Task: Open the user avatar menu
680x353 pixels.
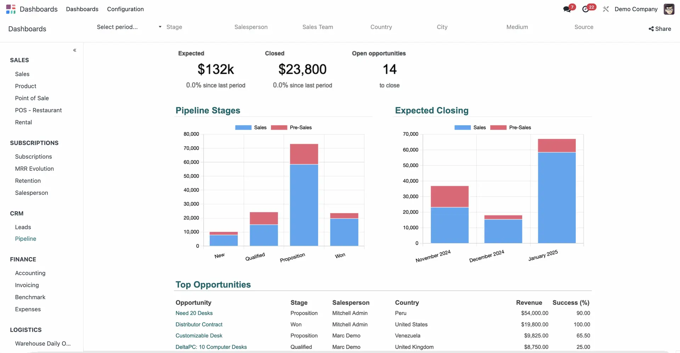Action: click(669, 9)
